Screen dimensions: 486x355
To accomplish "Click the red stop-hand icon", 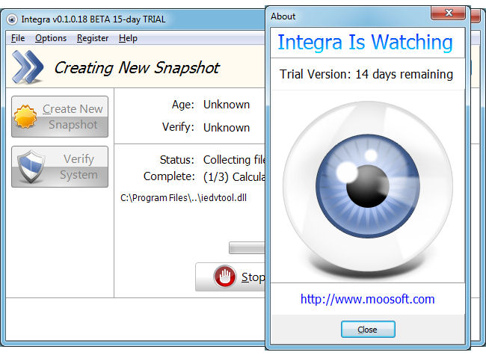I will pos(225,276).
